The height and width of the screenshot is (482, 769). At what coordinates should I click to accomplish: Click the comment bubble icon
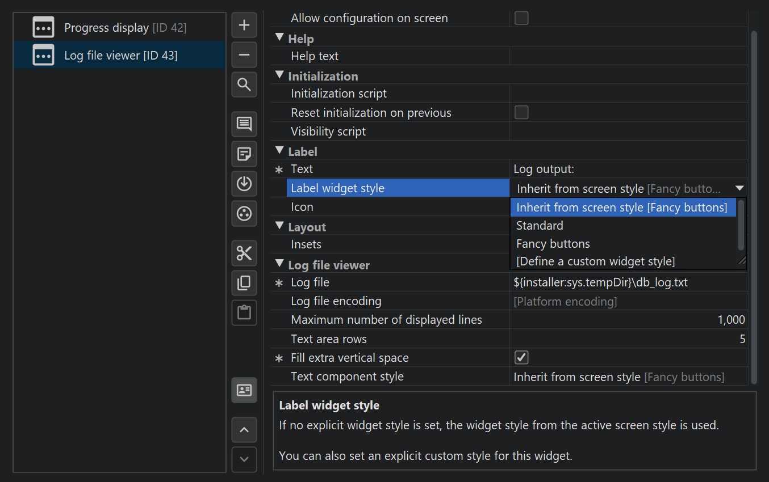[x=244, y=124]
